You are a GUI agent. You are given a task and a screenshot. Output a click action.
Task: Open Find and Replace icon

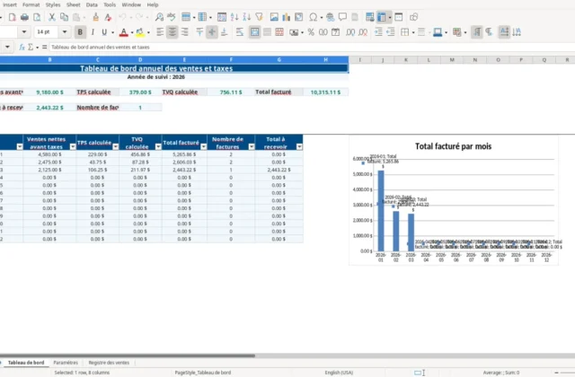159,17
